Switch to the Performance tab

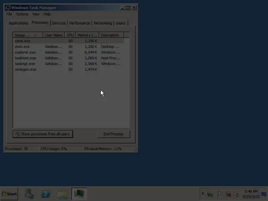[x=80, y=23]
